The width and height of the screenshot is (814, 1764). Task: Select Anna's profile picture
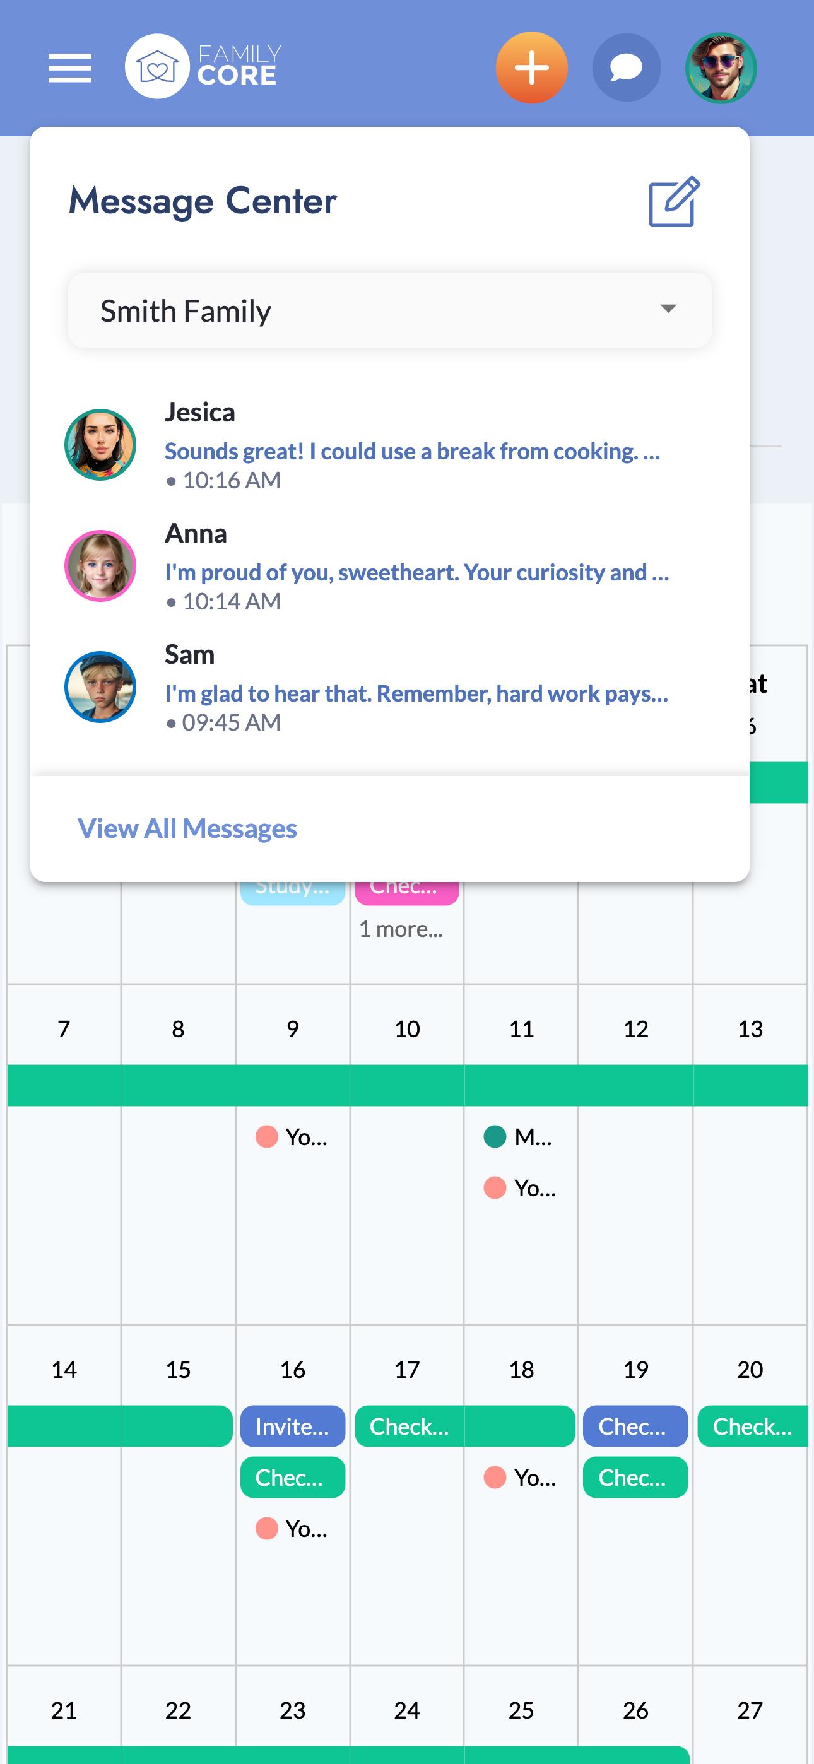[x=100, y=566]
